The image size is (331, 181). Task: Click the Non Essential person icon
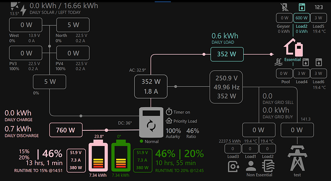point(250,166)
